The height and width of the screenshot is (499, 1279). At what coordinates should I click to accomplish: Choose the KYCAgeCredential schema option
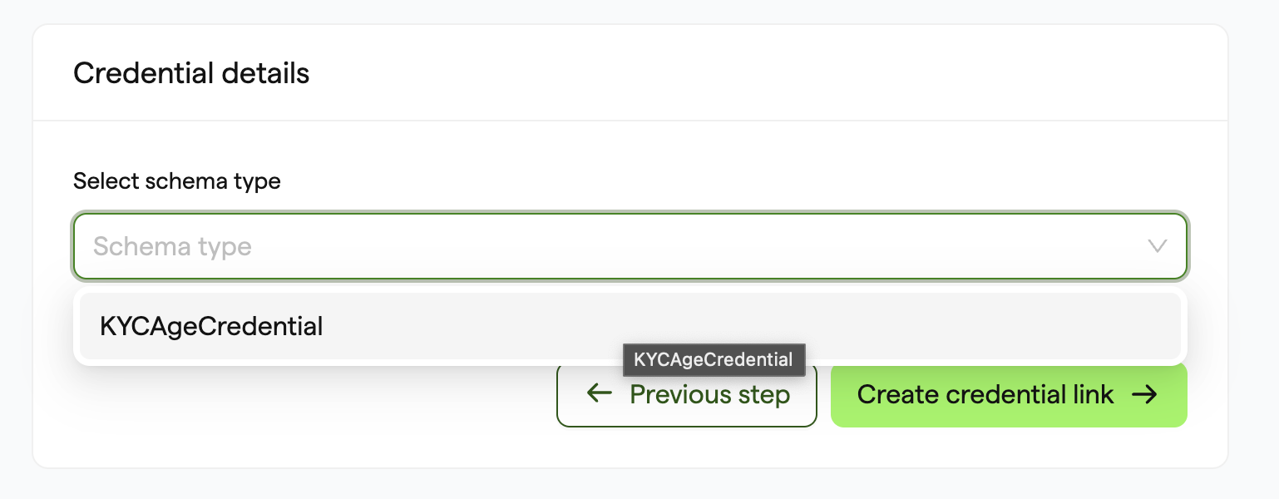[630, 326]
